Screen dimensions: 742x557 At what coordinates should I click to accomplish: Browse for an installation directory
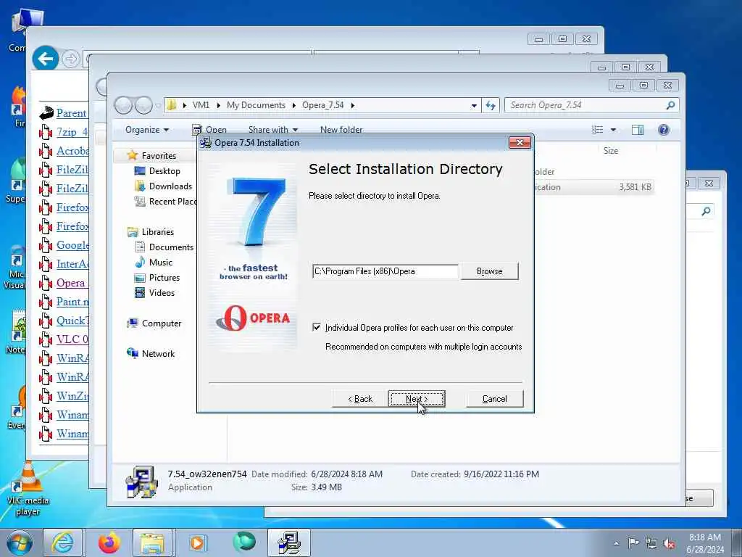click(489, 271)
